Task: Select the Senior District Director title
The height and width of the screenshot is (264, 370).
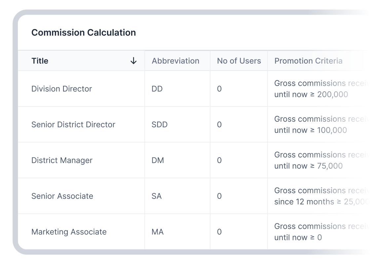Action: pyautogui.click(x=73, y=125)
